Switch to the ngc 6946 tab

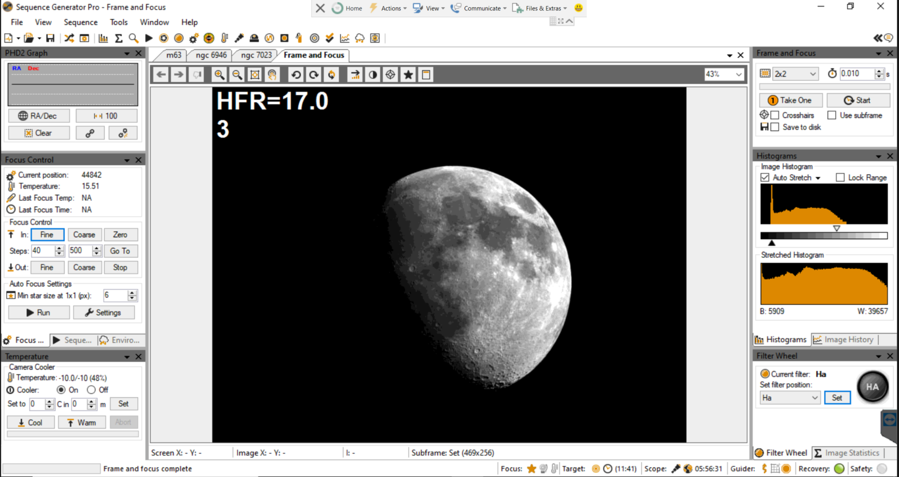[211, 55]
